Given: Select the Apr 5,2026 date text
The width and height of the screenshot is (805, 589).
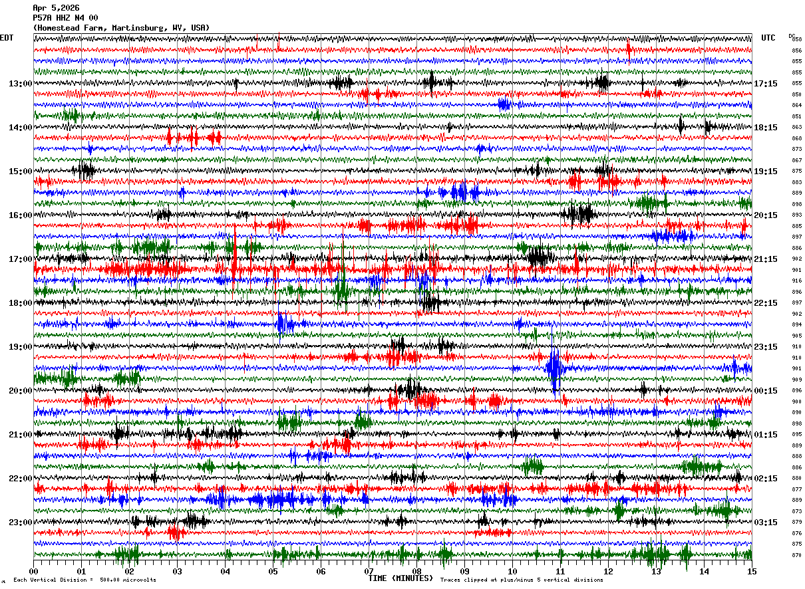Looking at the screenshot, I should pyautogui.click(x=56, y=8).
